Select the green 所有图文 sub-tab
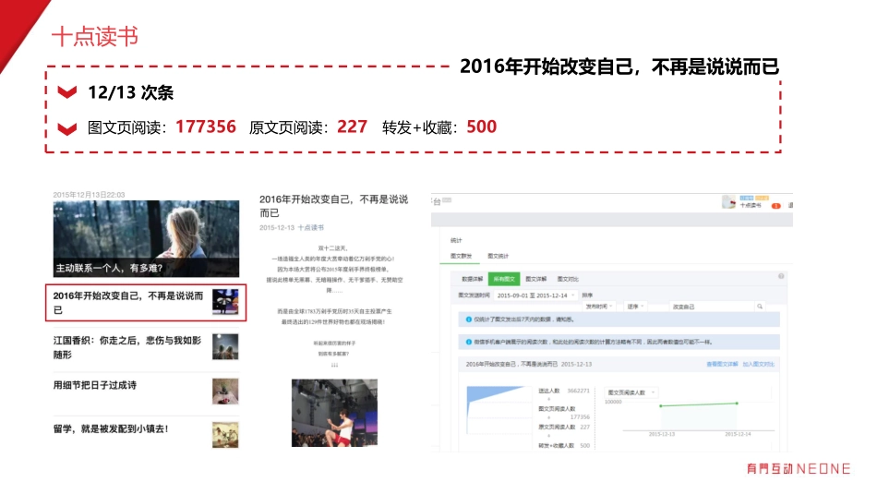 504,279
